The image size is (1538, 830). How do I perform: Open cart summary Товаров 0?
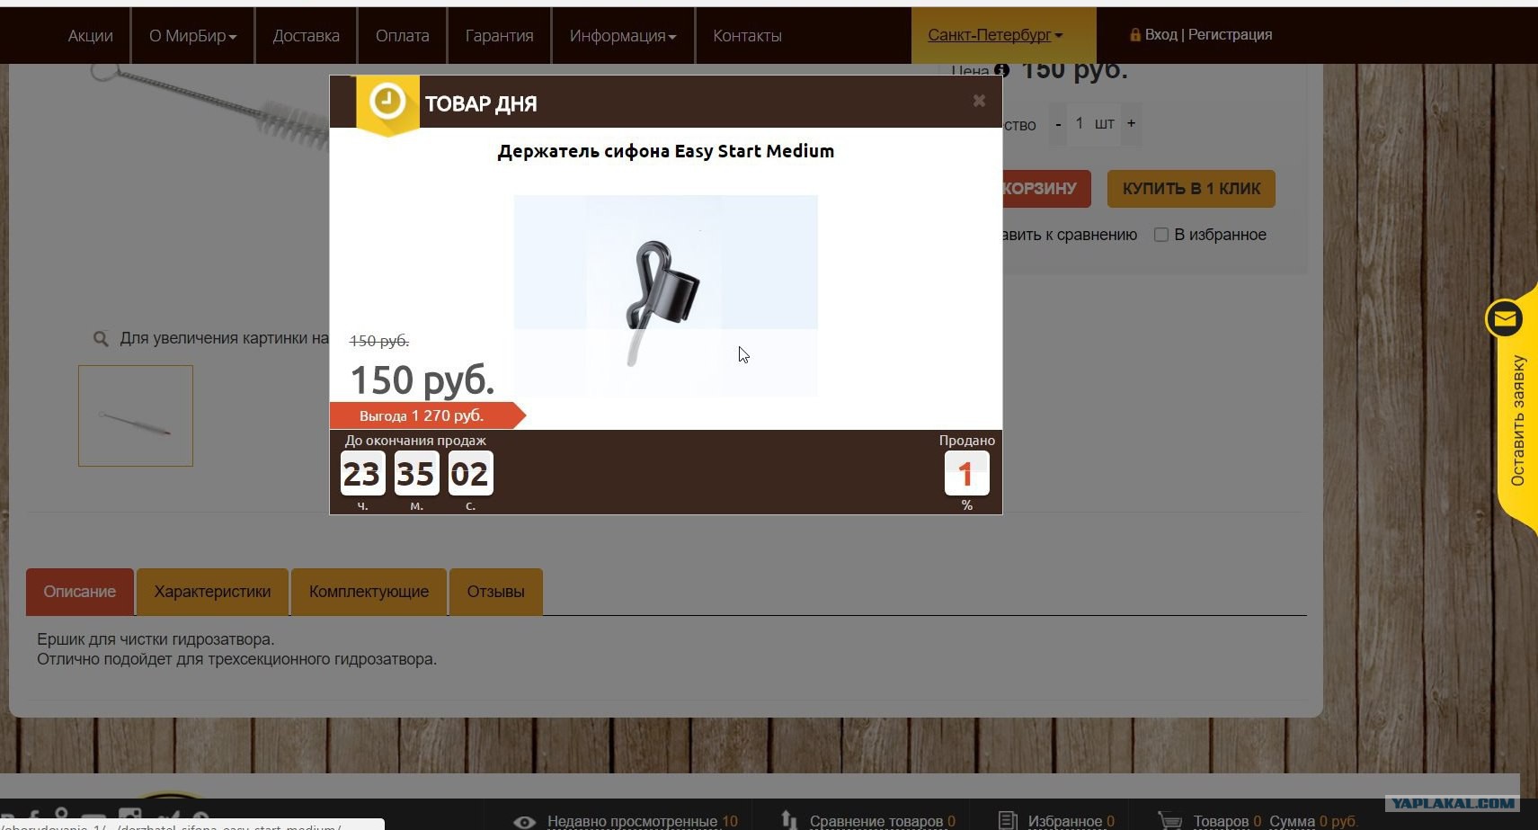[1227, 822]
